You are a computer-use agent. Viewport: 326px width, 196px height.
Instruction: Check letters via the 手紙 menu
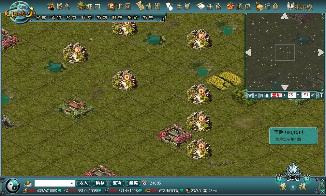(178, 7)
